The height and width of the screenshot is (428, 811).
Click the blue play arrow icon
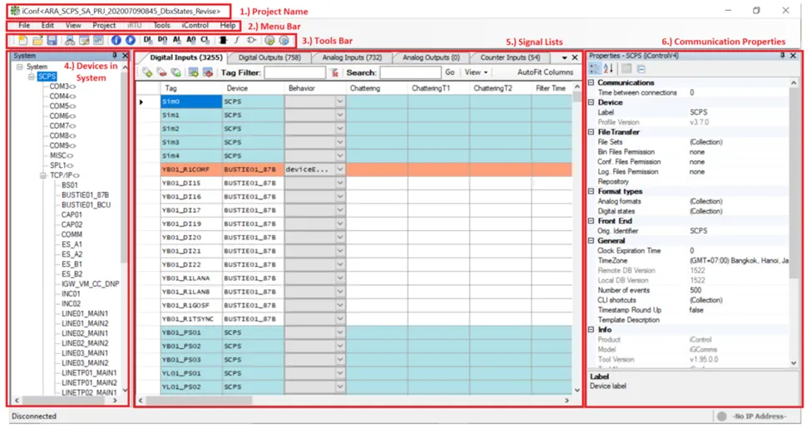pos(131,41)
